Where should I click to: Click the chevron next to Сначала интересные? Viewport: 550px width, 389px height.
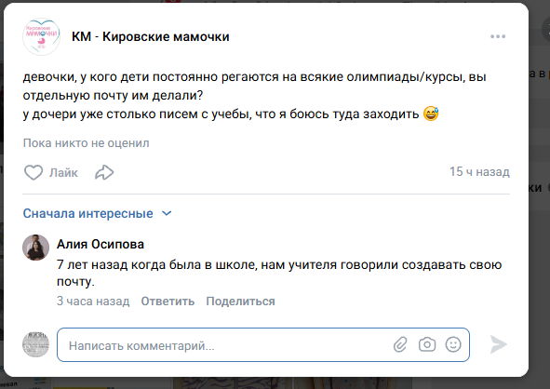point(167,213)
